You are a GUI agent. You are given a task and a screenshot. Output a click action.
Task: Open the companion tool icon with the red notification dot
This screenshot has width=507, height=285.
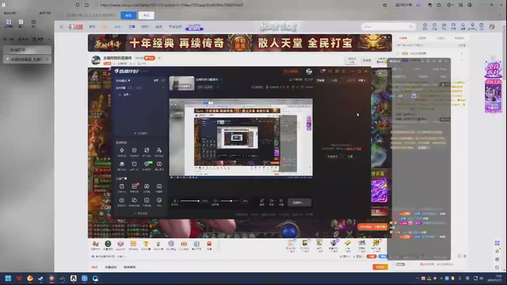[134, 187]
